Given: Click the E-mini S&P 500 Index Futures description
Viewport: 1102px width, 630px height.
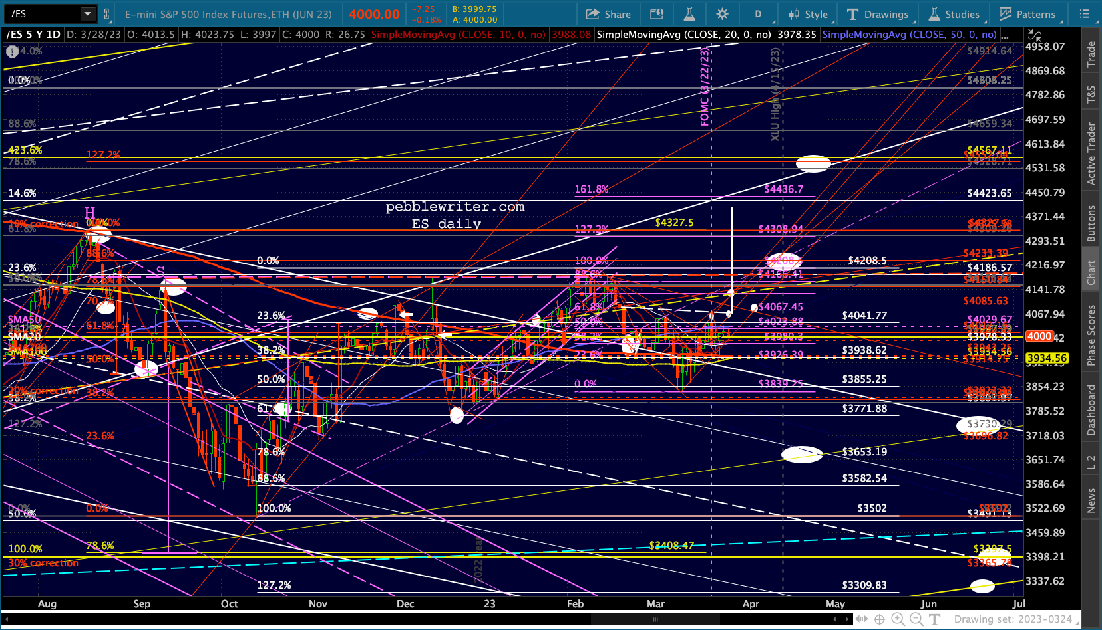Looking at the screenshot, I should (x=228, y=14).
